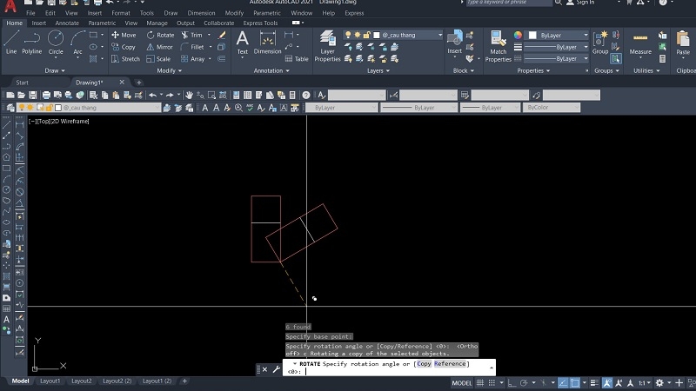Click the Fillet command
The image size is (696, 391).
tap(192, 47)
